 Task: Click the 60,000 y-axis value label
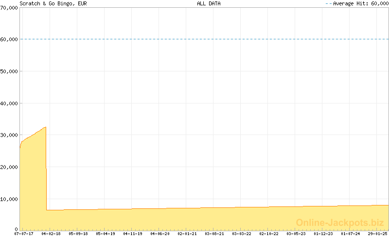click(9, 39)
